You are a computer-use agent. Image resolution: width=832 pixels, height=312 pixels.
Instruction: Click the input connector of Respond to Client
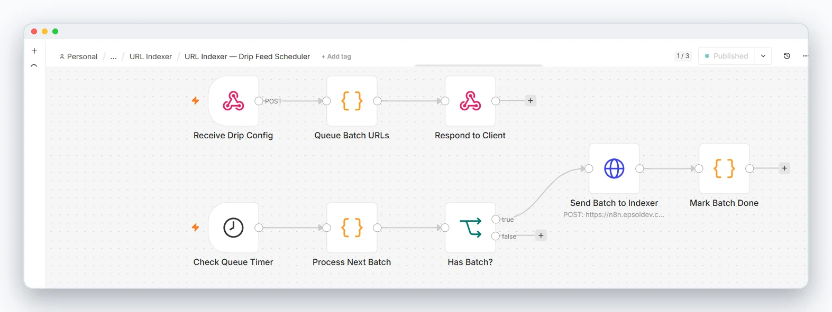[x=445, y=101]
